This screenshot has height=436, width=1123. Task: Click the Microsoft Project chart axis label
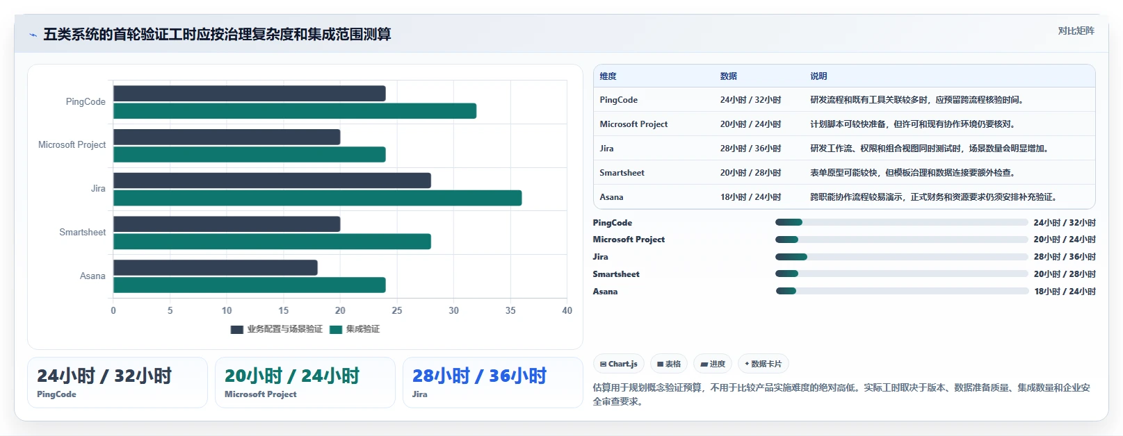point(72,144)
